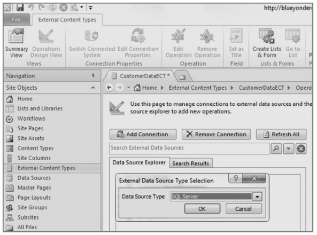Open Lists and Libraries
This screenshot has height=235, width=317.
[52, 109]
